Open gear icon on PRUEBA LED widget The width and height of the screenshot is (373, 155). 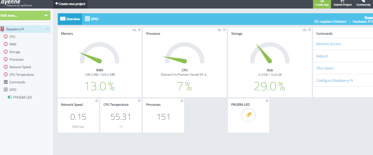click(x=267, y=101)
